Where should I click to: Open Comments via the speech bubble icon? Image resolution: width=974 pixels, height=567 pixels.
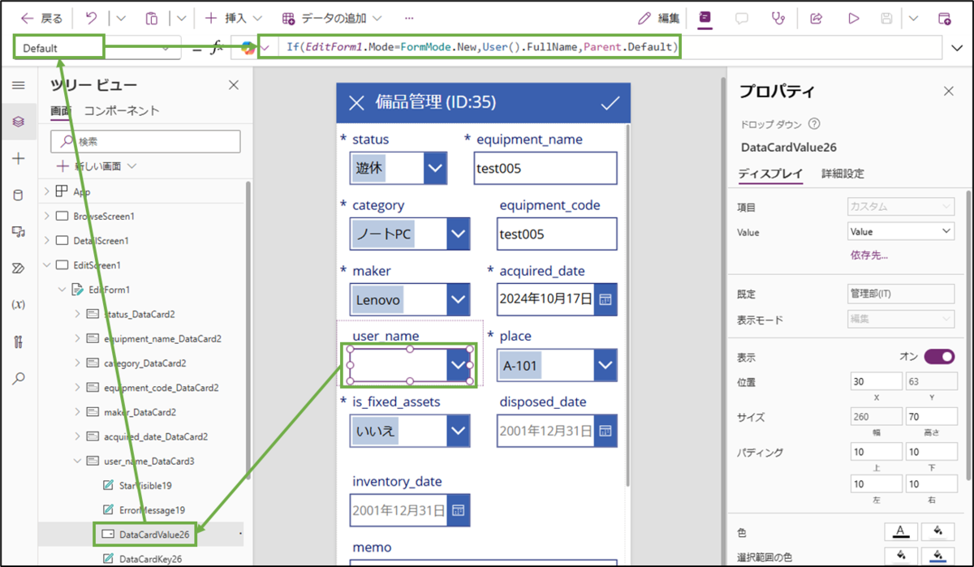[x=741, y=19]
